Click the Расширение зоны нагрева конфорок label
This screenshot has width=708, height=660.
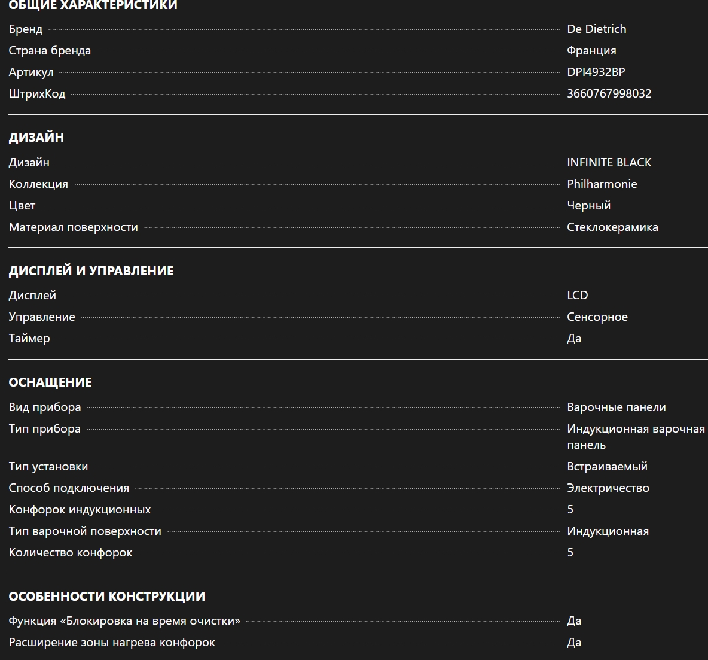tap(112, 642)
